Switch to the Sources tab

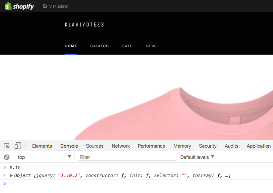point(95,146)
